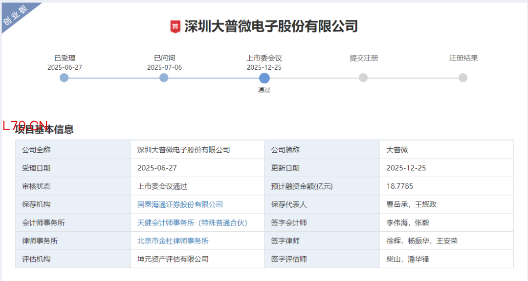Click the 审核状态 label cell
528x281 pixels.
[x=73, y=186]
